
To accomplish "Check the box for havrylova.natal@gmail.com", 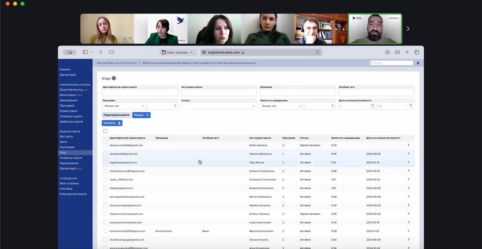I will tap(105, 205).
